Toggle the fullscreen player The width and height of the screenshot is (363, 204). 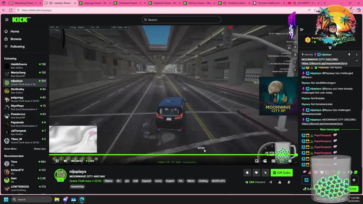(x=282, y=161)
